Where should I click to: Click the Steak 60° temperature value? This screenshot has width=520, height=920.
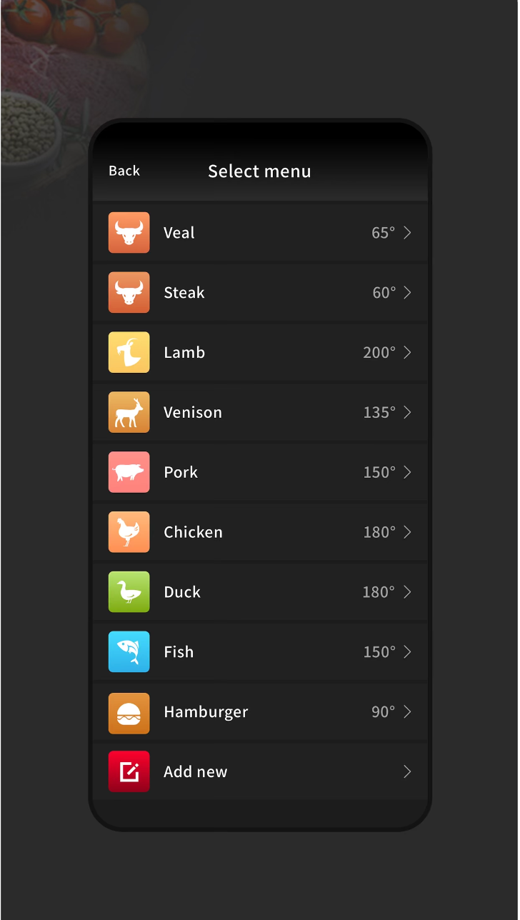(384, 293)
